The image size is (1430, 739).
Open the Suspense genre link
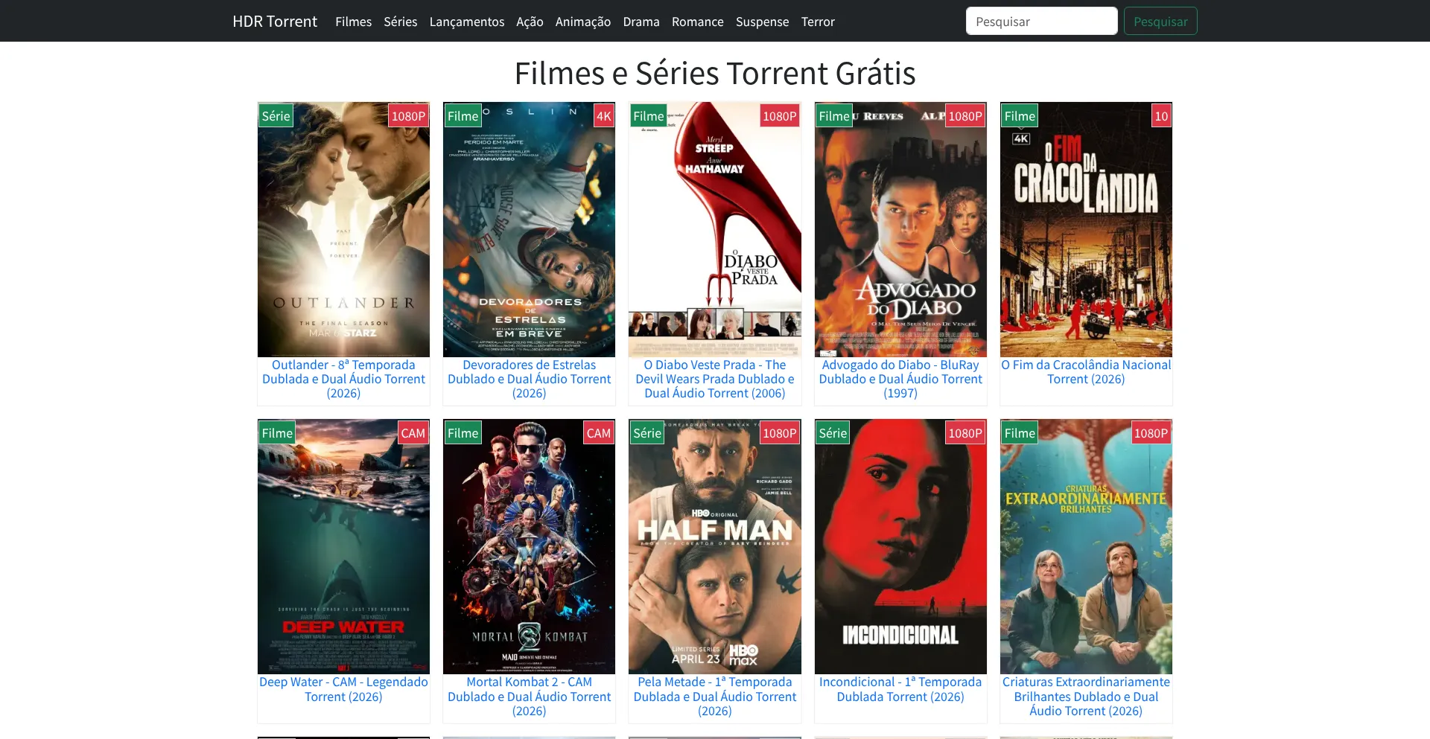coord(763,22)
